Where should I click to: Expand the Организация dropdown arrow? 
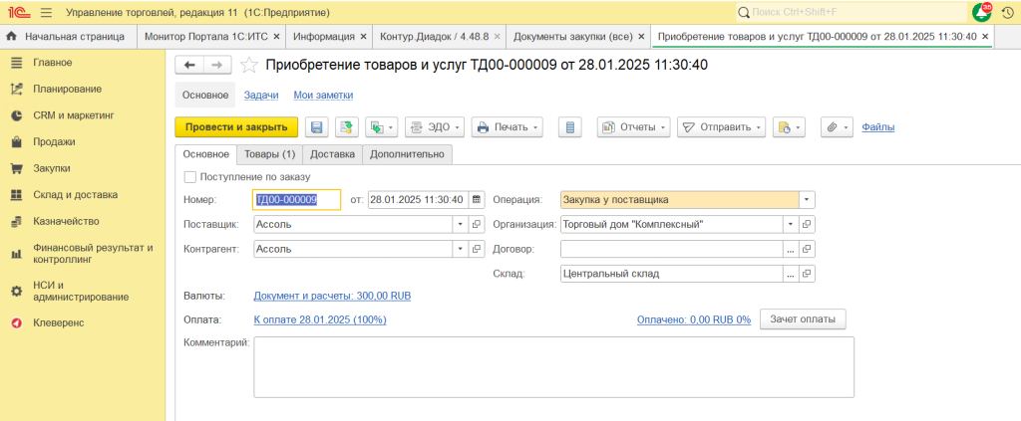click(x=791, y=224)
